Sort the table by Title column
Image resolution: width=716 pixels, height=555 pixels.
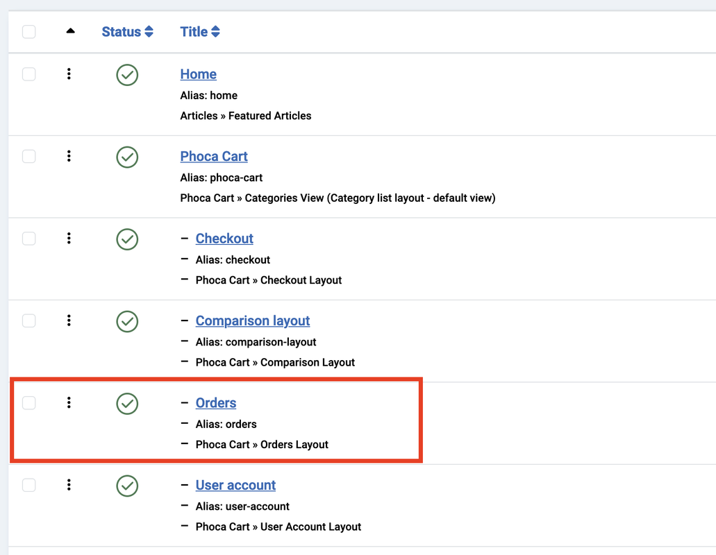(x=200, y=32)
